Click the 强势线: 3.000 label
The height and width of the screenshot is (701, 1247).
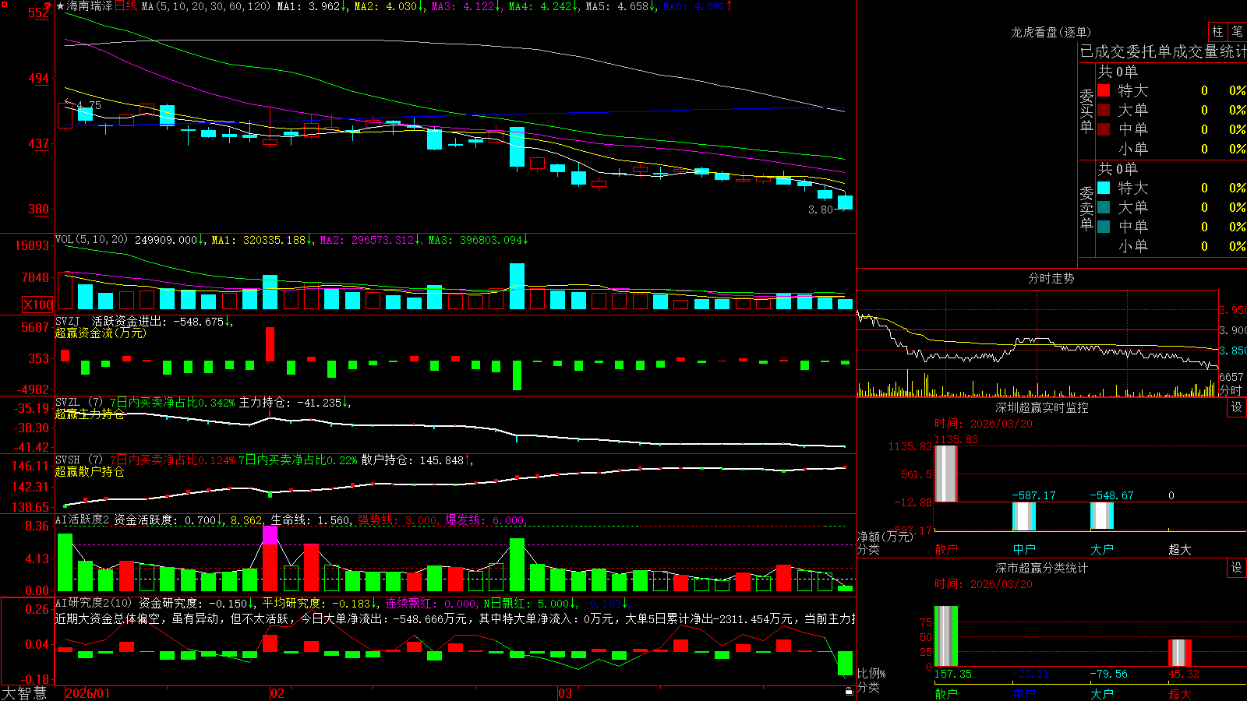(x=397, y=520)
